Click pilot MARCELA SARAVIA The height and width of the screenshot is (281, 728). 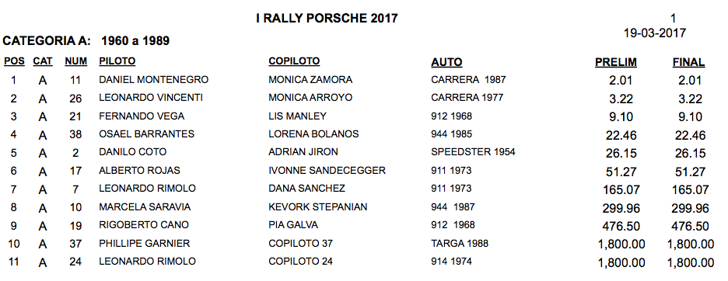(x=145, y=206)
